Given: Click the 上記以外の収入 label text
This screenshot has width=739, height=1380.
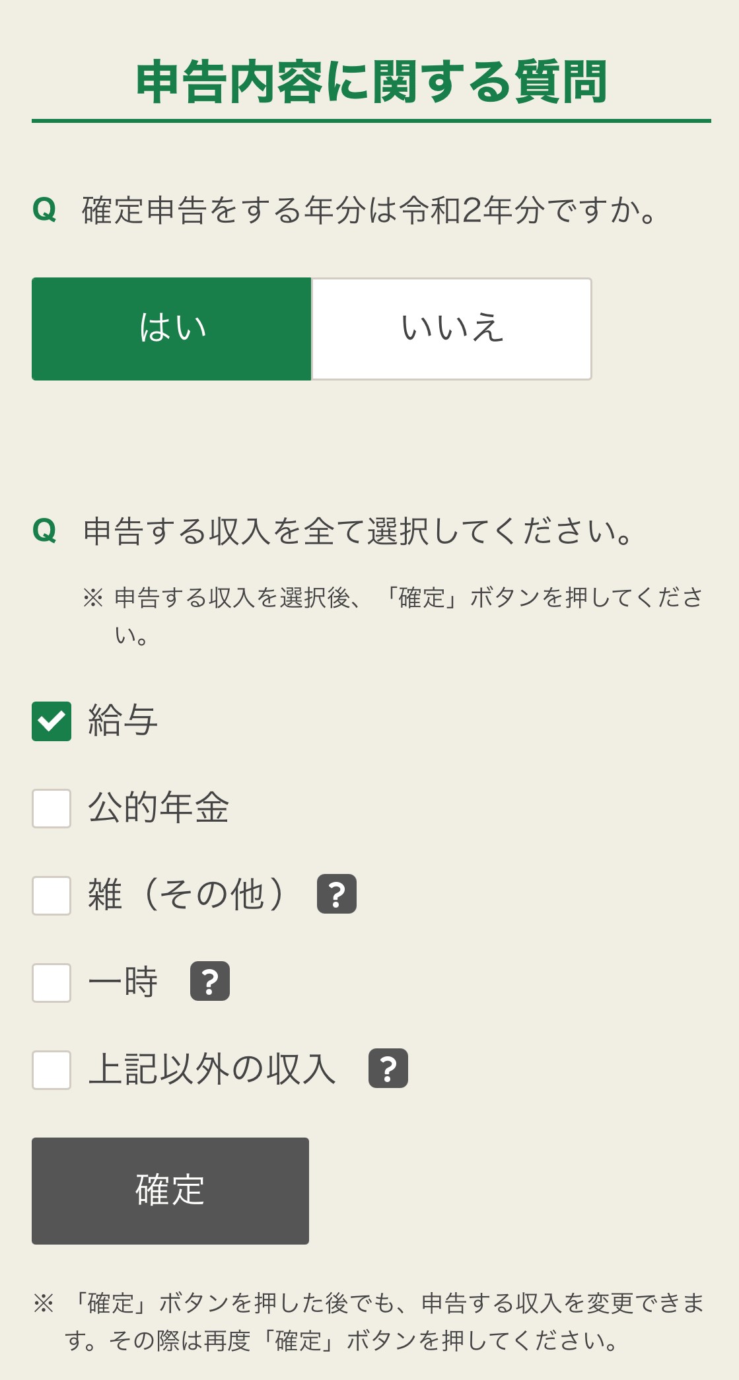Looking at the screenshot, I should 213,1069.
